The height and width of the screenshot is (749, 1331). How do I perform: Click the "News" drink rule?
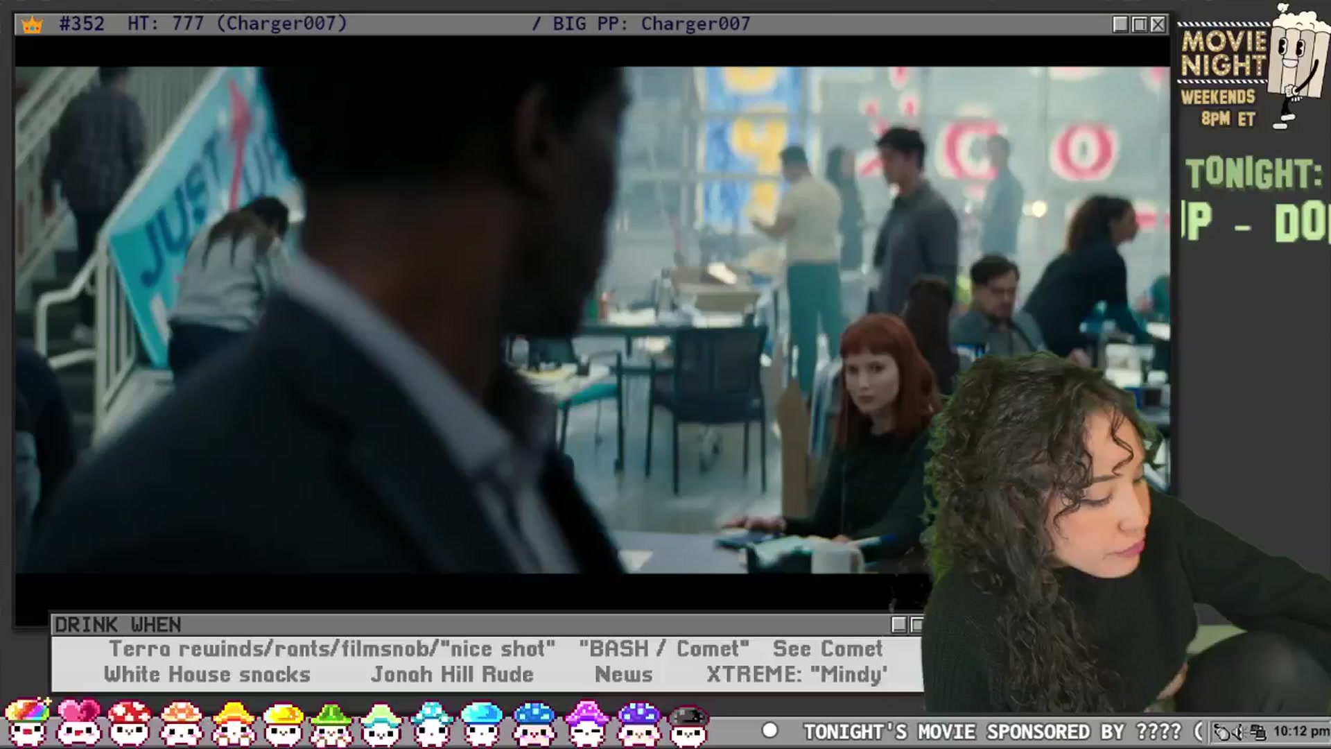(624, 675)
